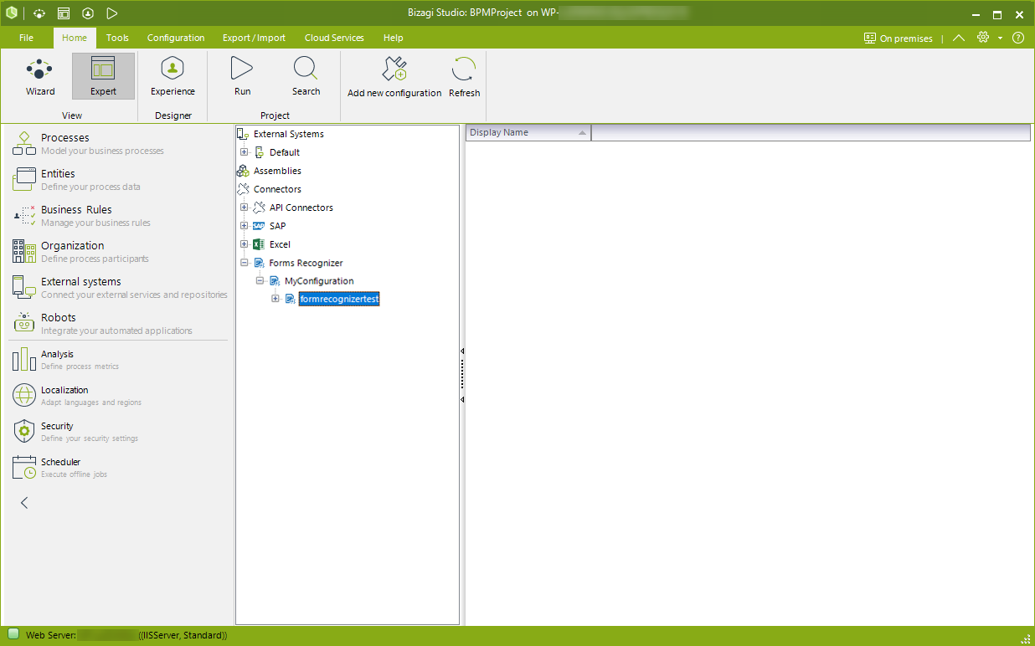1035x646 pixels.
Task: Open the help question mark icon
Action: 1018,38
